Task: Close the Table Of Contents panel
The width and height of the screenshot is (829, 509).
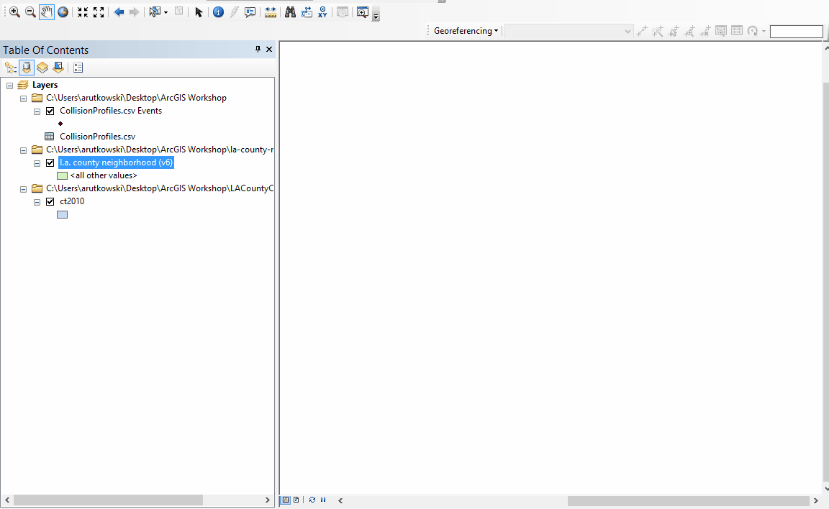Action: point(269,49)
